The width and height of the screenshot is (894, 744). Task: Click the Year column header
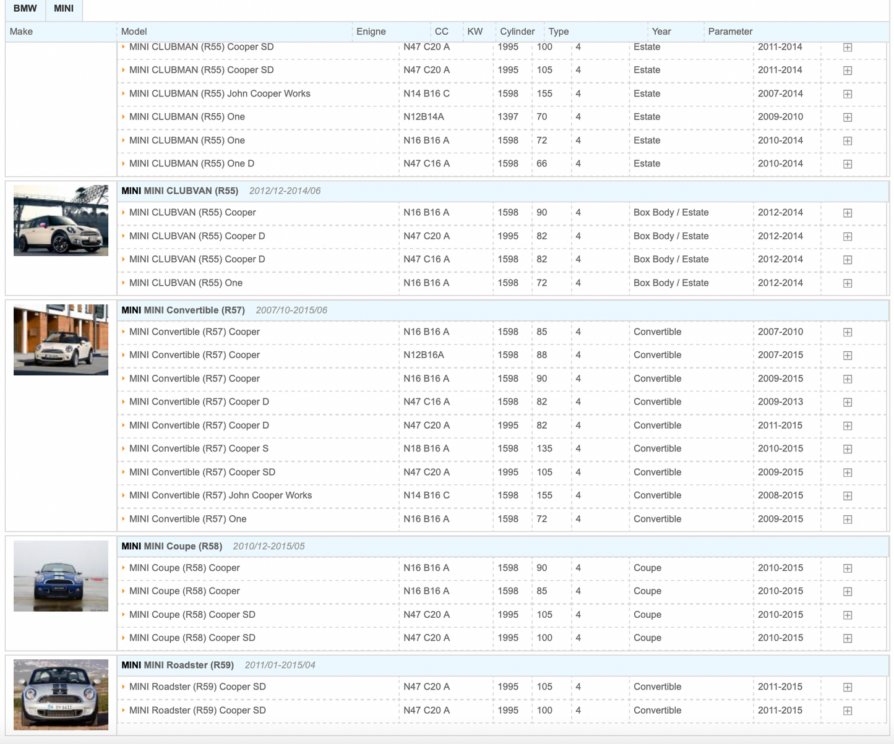pyautogui.click(x=661, y=32)
